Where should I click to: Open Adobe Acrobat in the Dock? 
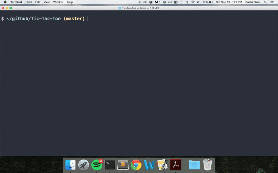pyautogui.click(x=175, y=165)
